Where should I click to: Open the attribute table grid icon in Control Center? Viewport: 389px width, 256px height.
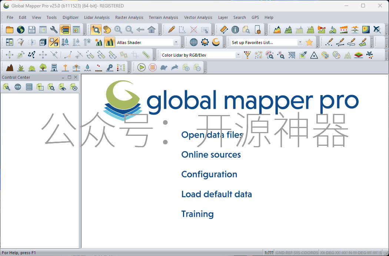coord(29,87)
